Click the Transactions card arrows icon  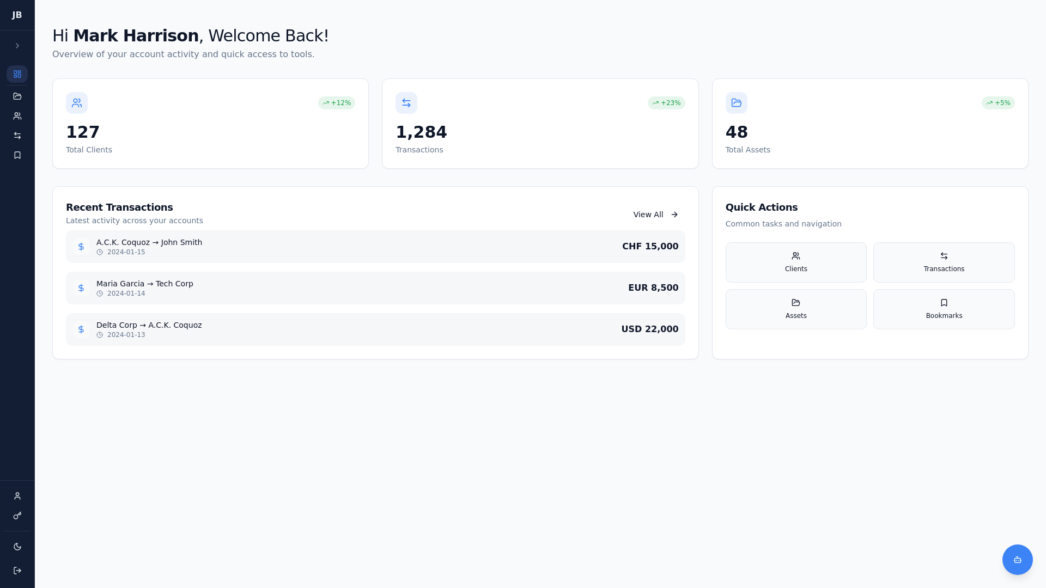tap(406, 103)
